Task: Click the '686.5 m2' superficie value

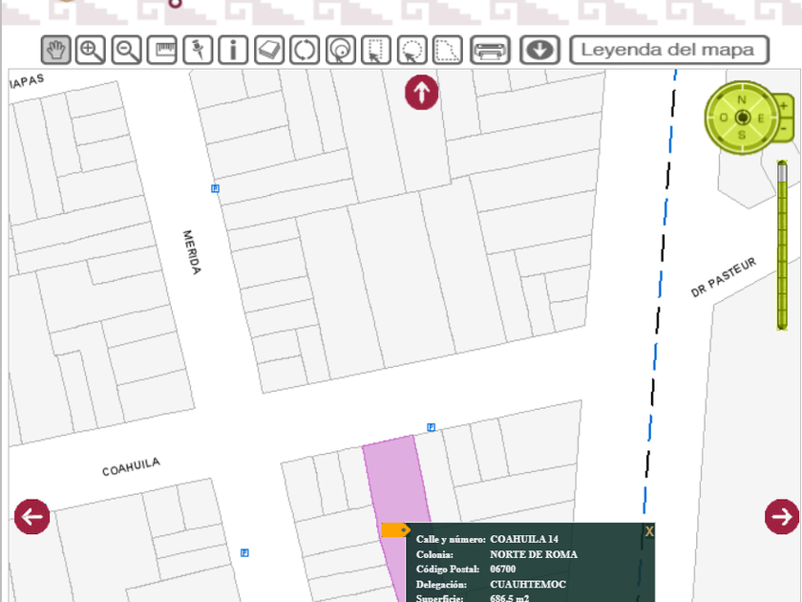Action: point(510,598)
